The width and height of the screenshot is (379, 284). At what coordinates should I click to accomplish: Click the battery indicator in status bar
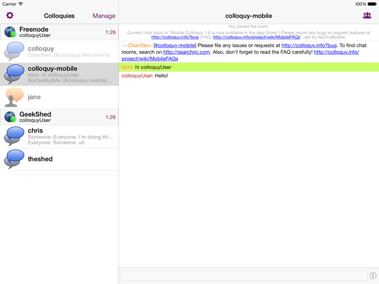pos(372,4)
